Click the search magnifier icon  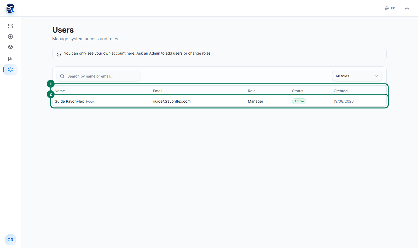(62, 76)
